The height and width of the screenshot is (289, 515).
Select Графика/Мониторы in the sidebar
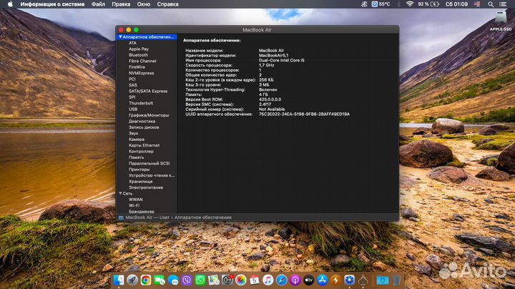149,115
